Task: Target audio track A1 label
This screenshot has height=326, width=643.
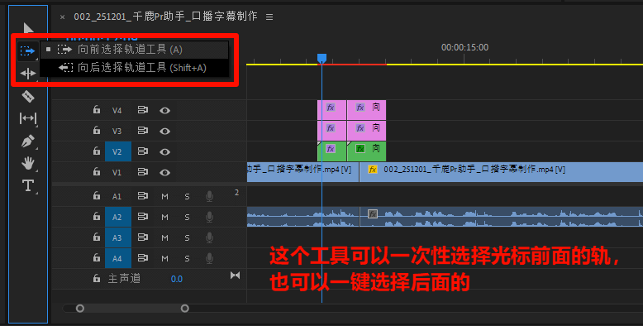Action: 117,196
